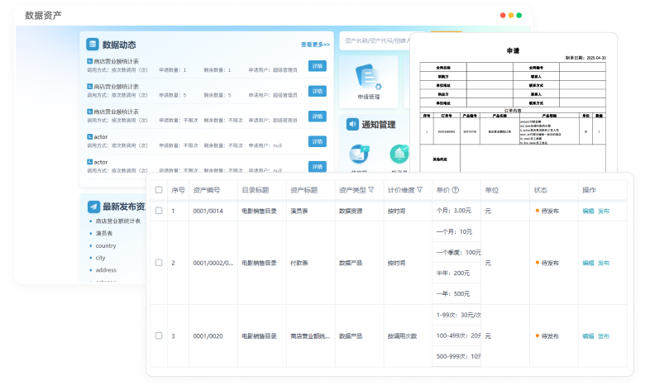Click 编辑 link for asset 0001/0014

[x=588, y=211]
